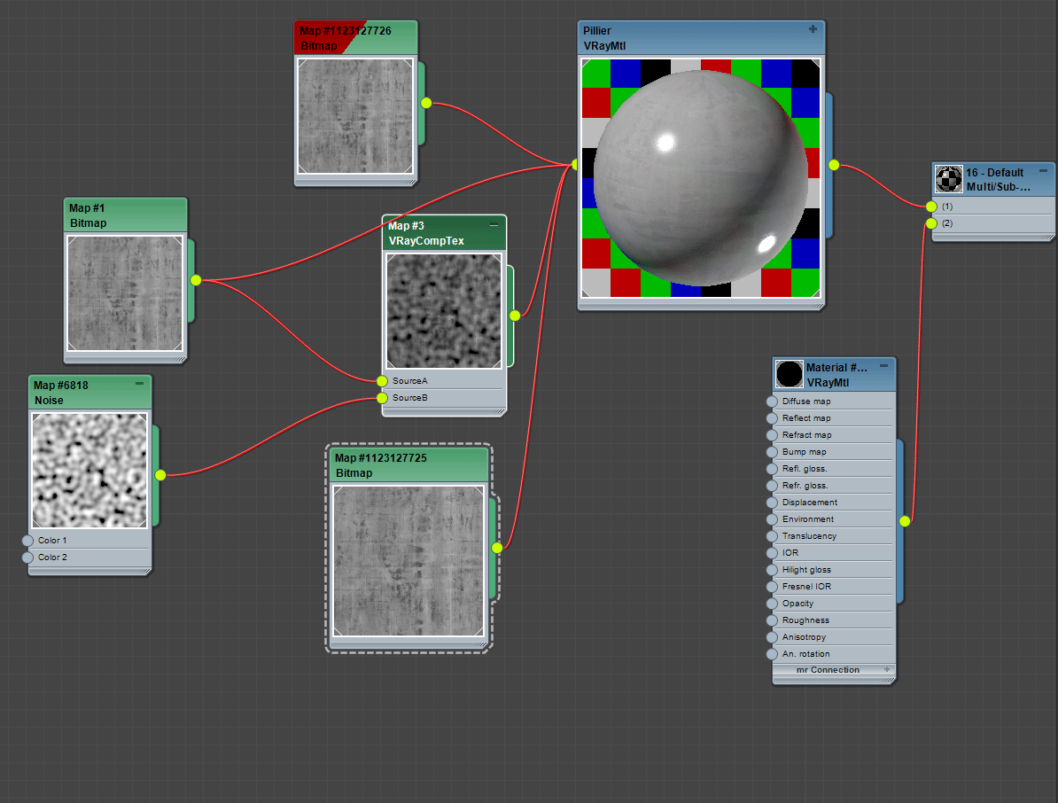The width and height of the screenshot is (1058, 803).
Task: Click the Color 2 input socket
Action: click(27, 557)
